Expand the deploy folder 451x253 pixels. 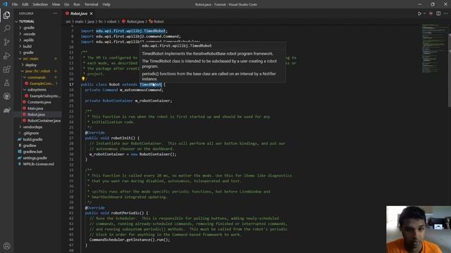37,65
